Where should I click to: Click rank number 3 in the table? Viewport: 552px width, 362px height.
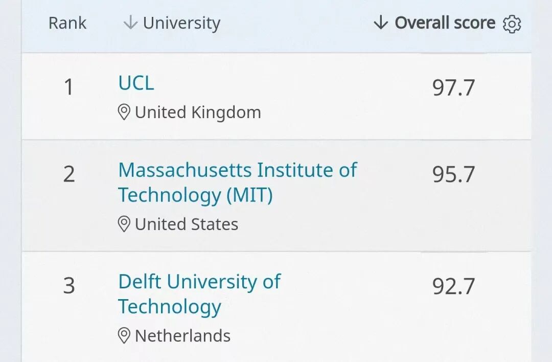[x=69, y=286]
